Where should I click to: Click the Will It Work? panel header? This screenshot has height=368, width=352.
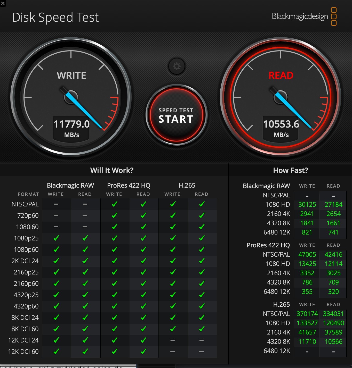(112, 170)
